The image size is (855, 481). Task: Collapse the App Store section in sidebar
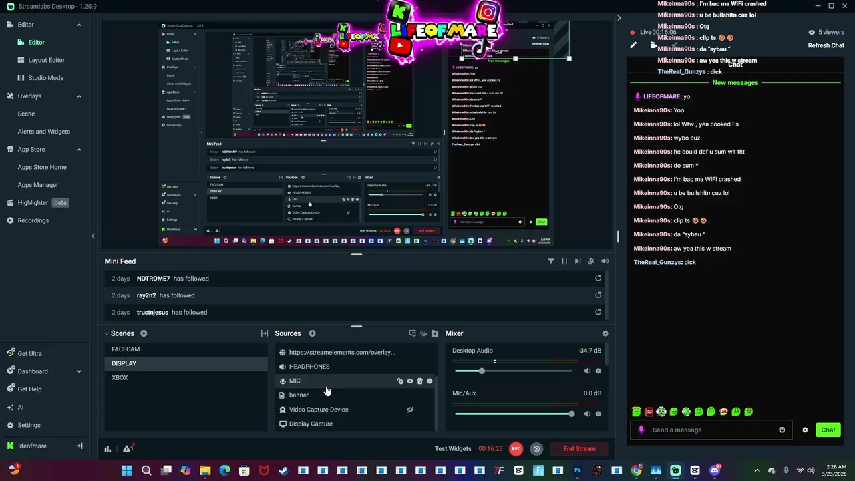(79, 149)
